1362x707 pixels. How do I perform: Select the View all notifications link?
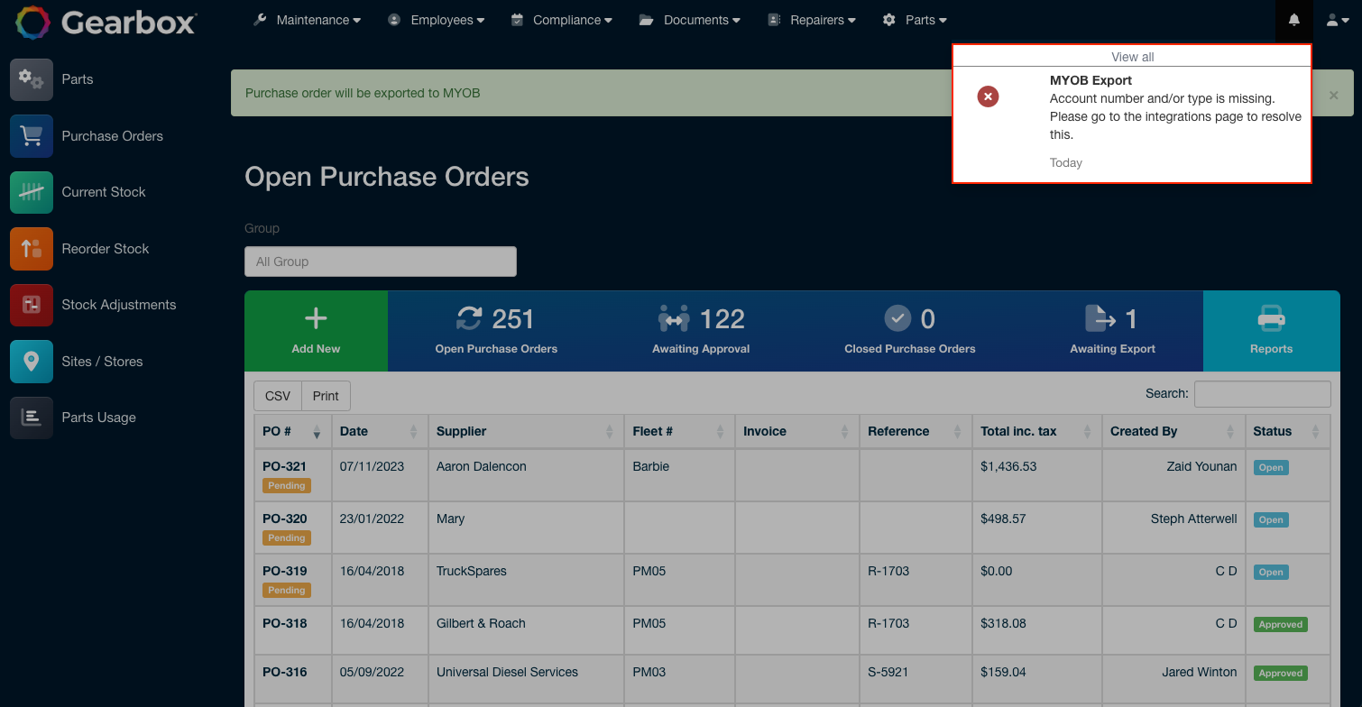click(x=1131, y=56)
